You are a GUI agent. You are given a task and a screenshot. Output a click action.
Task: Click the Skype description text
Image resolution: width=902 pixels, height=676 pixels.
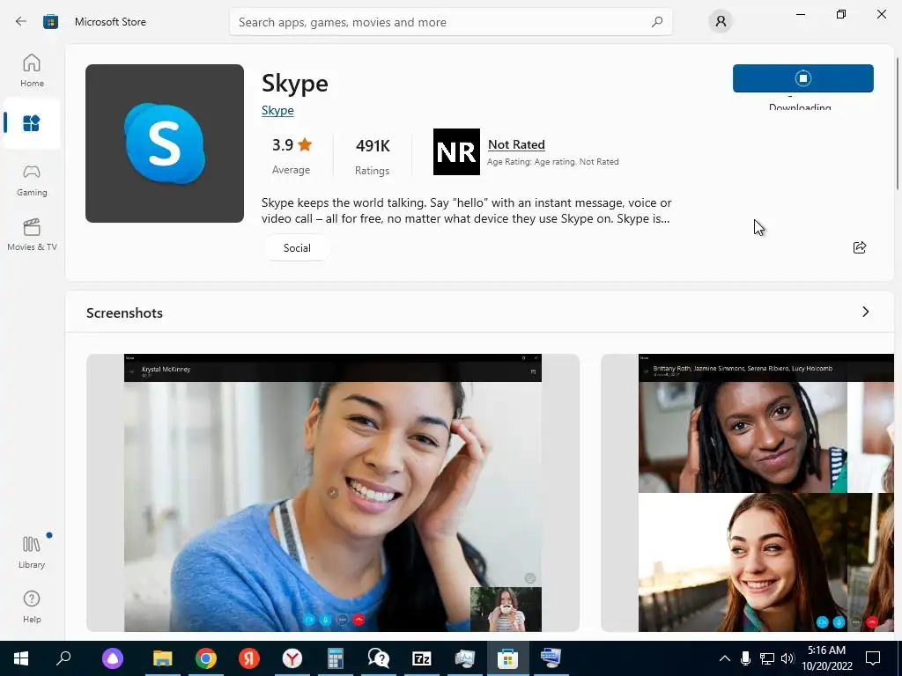(x=467, y=210)
